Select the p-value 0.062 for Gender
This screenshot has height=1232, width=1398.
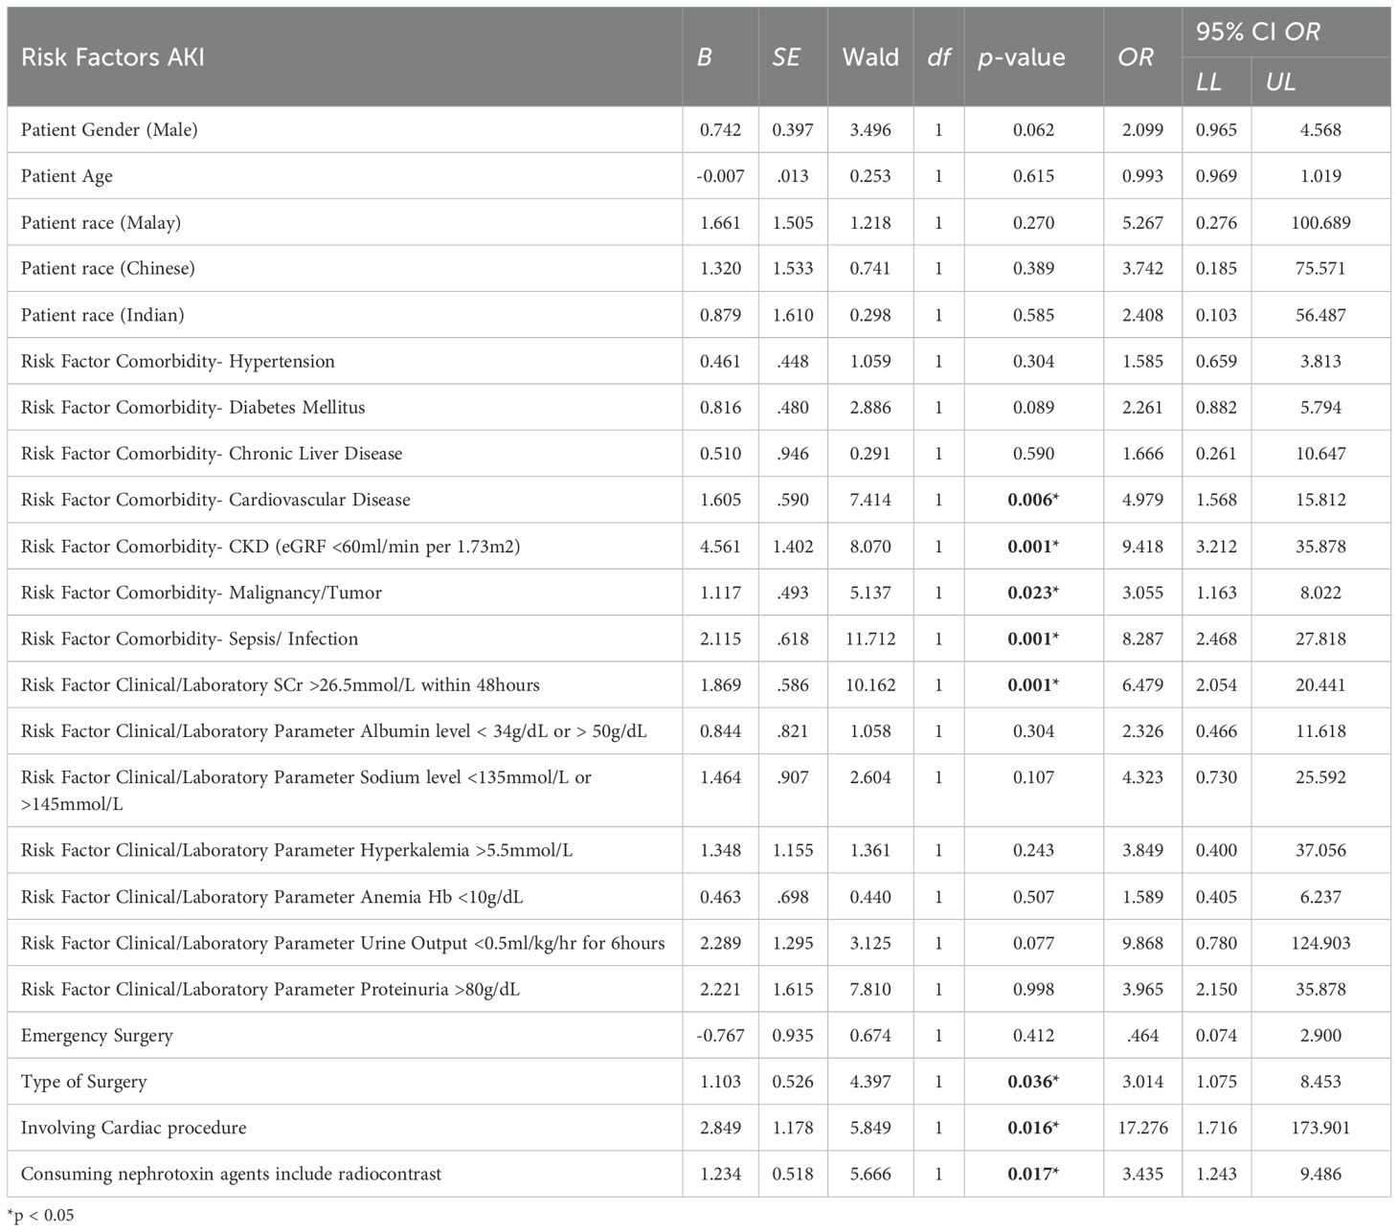(x=1033, y=130)
